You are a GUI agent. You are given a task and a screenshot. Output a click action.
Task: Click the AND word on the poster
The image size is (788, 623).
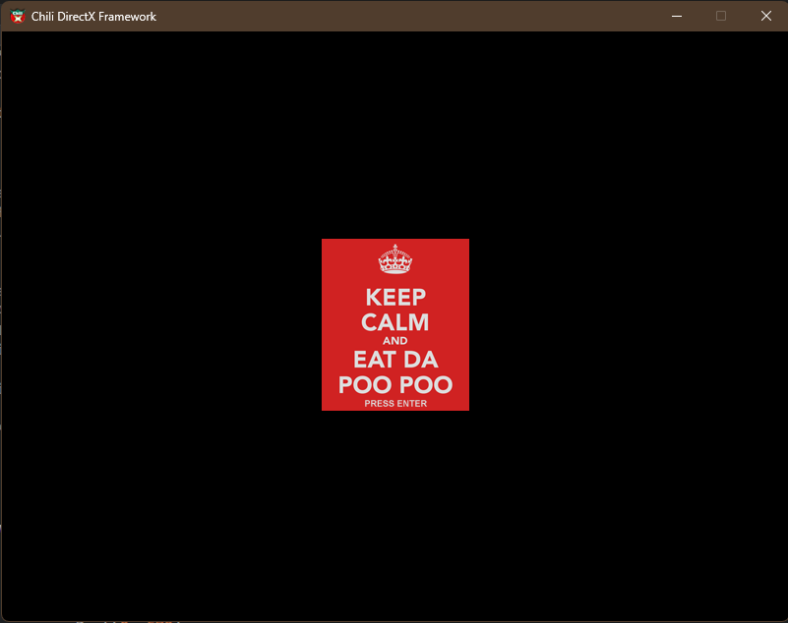tap(394, 340)
